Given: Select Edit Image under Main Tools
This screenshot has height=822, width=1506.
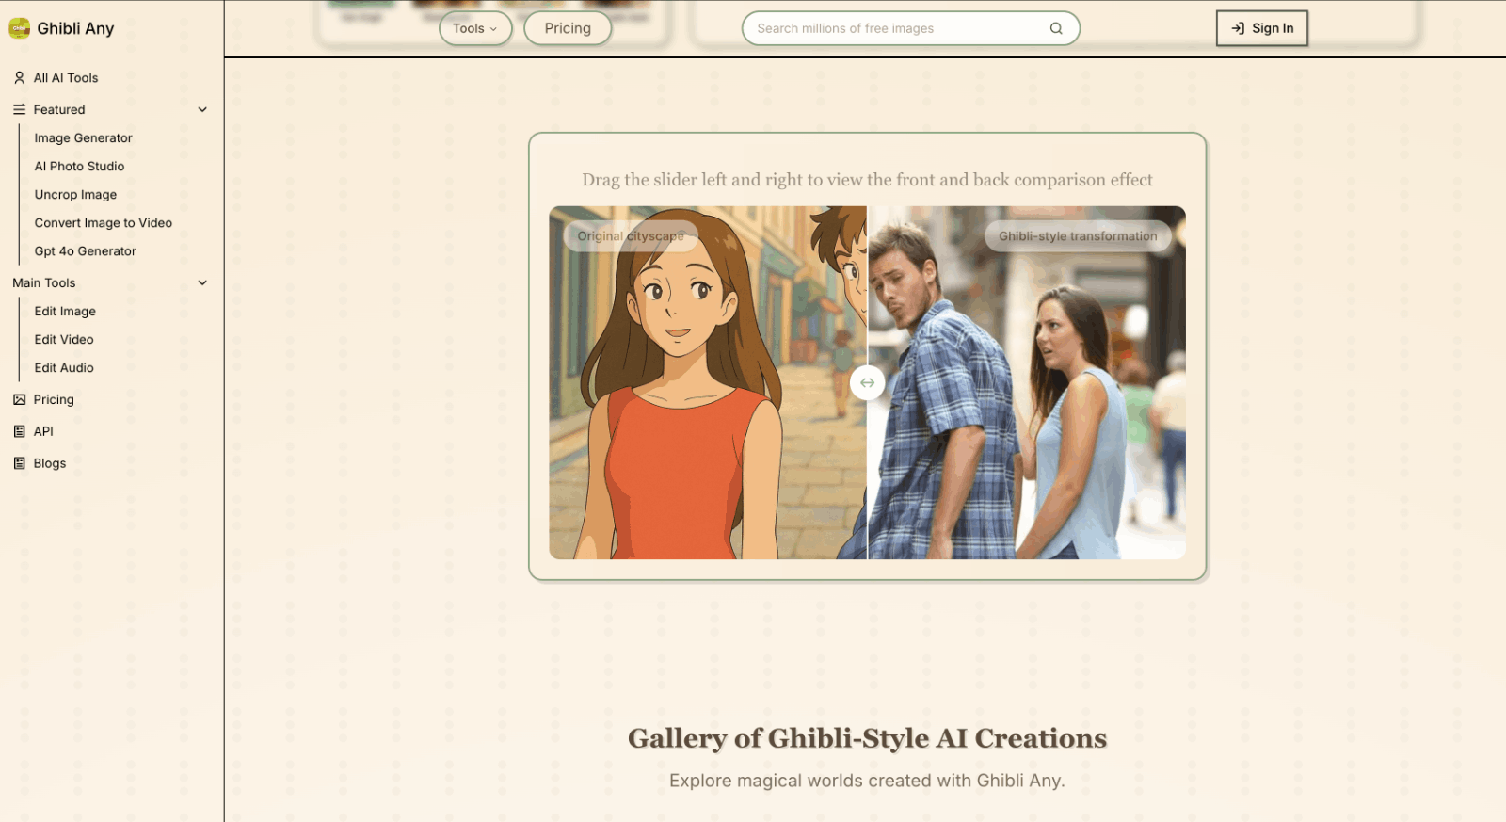Looking at the screenshot, I should pyautogui.click(x=65, y=312).
